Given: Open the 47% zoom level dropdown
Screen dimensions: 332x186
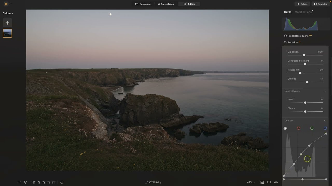Looking at the screenshot, I should [251, 182].
